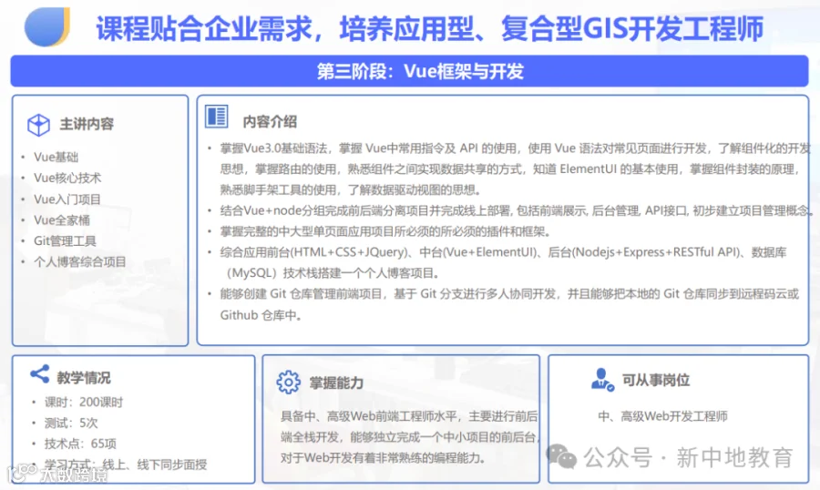Select the list item Vue核心技术
The height and width of the screenshot is (490, 820).
[x=67, y=178]
